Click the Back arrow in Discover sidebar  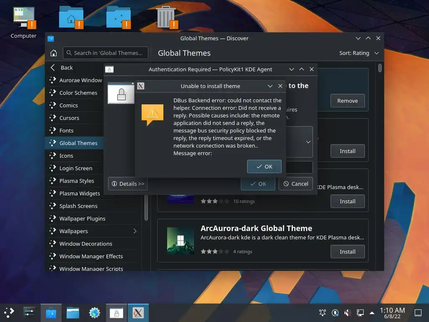(x=53, y=68)
